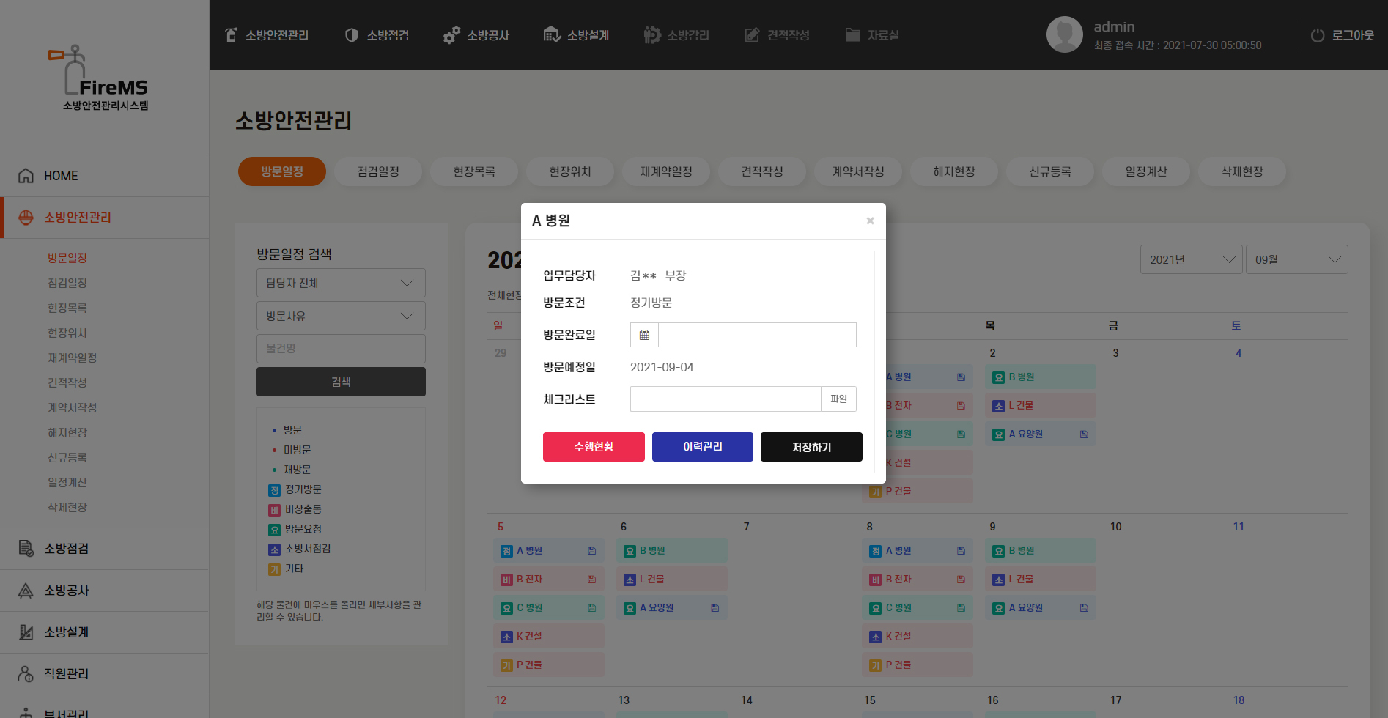Click the power icon for 로그아웃
The image size is (1388, 718).
point(1317,35)
